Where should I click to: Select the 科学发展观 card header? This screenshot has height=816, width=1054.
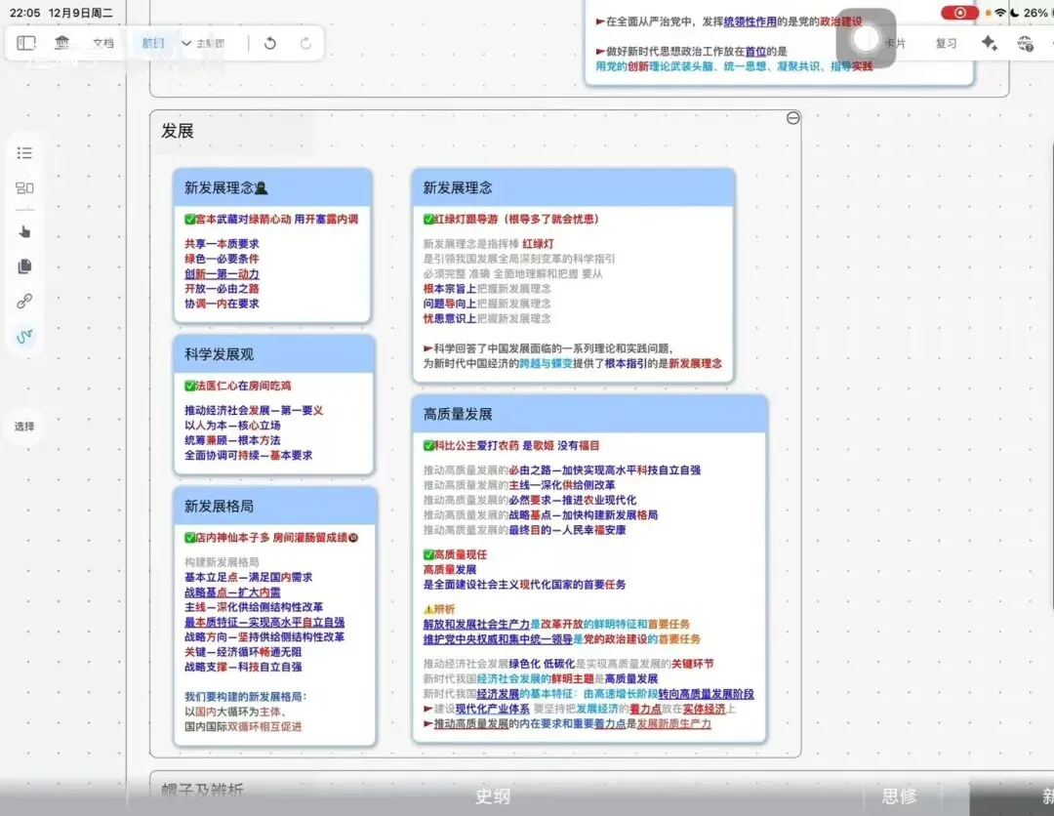point(273,354)
